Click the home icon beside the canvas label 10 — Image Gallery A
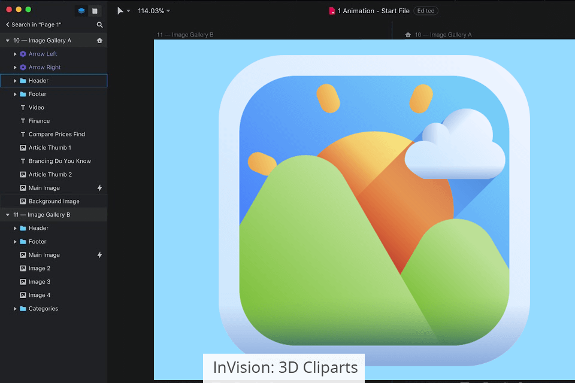The height and width of the screenshot is (383, 575). point(408,35)
